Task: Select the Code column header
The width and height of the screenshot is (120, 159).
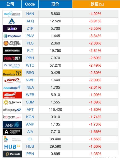Action: (x=30, y=4)
